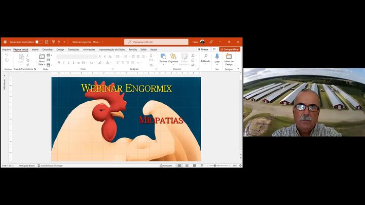Click the Reset slide icon
This screenshot has height=205, width=365.
click(x=49, y=60)
